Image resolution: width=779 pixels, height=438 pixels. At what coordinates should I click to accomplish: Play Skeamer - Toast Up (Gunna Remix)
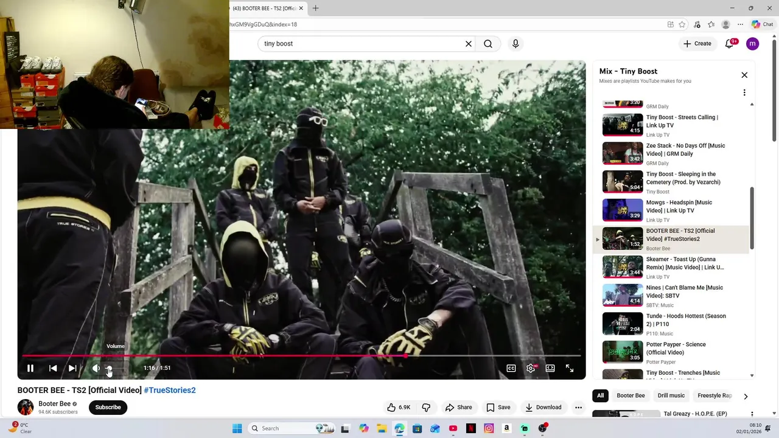671,267
